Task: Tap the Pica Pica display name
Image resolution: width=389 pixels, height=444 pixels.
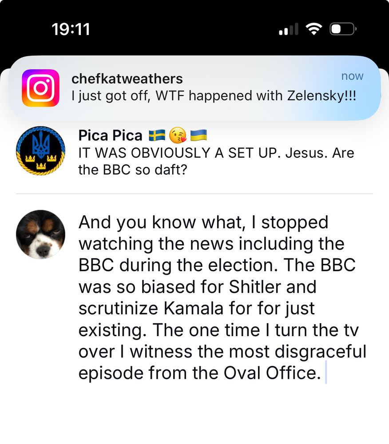Action: tap(110, 135)
